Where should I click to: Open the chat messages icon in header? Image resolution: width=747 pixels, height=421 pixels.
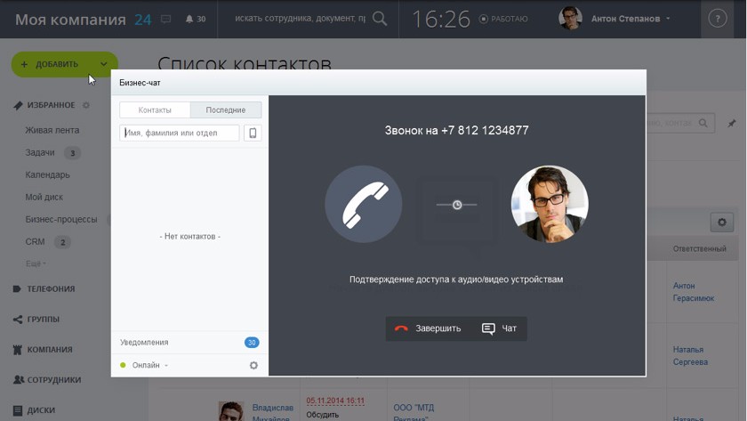[165, 19]
